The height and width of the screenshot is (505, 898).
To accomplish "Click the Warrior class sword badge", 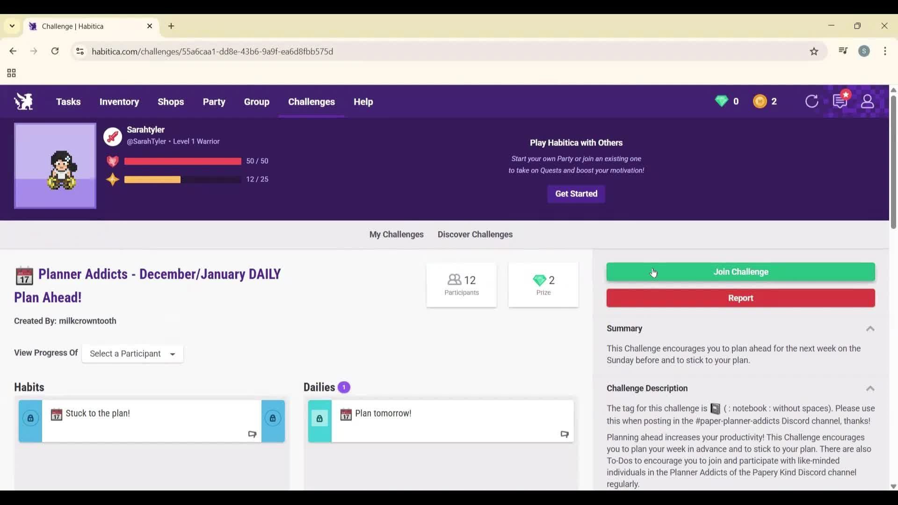I will 113,137.
